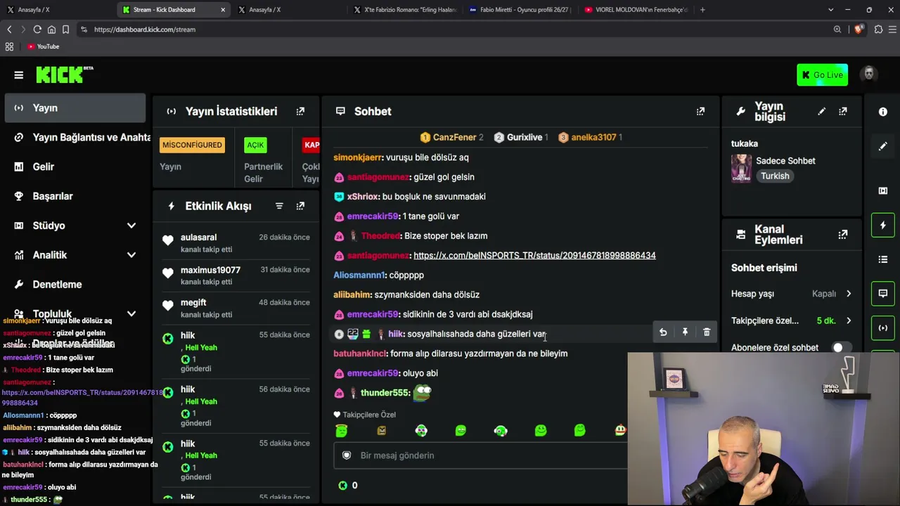900x506 pixels.
Task: Toggle the lightning activity icon in right rail
Action: pyautogui.click(x=883, y=225)
